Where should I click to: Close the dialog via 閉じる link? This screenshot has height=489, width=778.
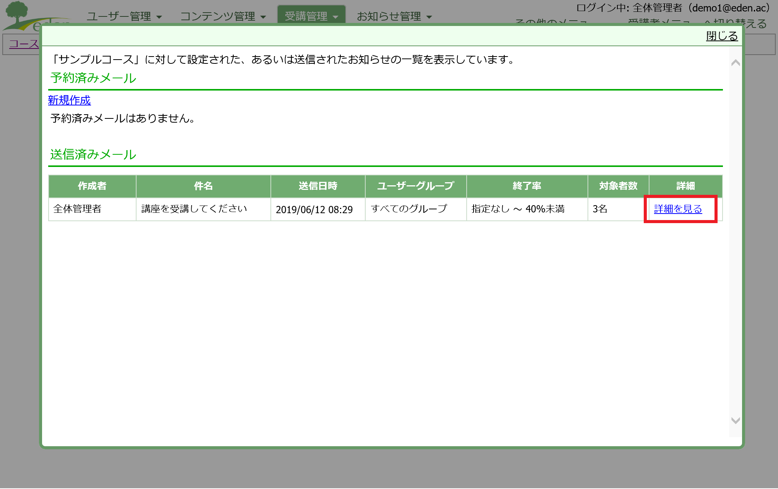(721, 36)
